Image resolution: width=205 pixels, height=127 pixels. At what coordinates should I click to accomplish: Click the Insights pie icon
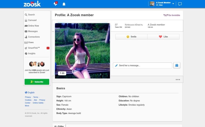(26, 53)
